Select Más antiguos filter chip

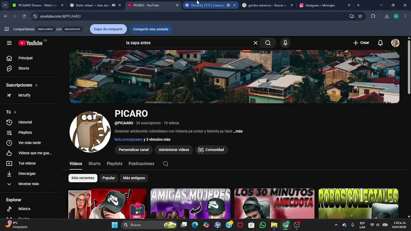[134, 178]
